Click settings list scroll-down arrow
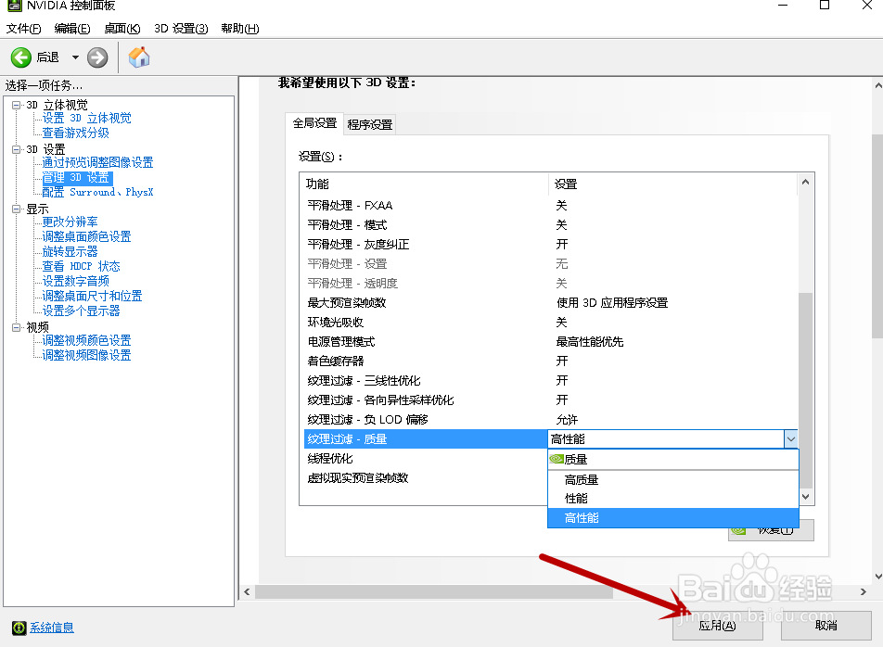 pyautogui.click(x=805, y=497)
